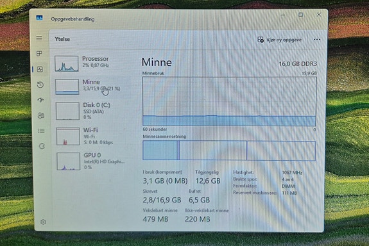Click the 1067 MHz Hastighet value
This screenshot has height=246, width=369.
coord(292,173)
